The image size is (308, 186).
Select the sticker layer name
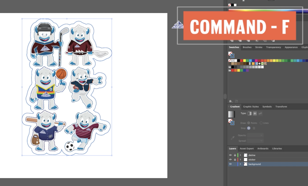[252, 160]
